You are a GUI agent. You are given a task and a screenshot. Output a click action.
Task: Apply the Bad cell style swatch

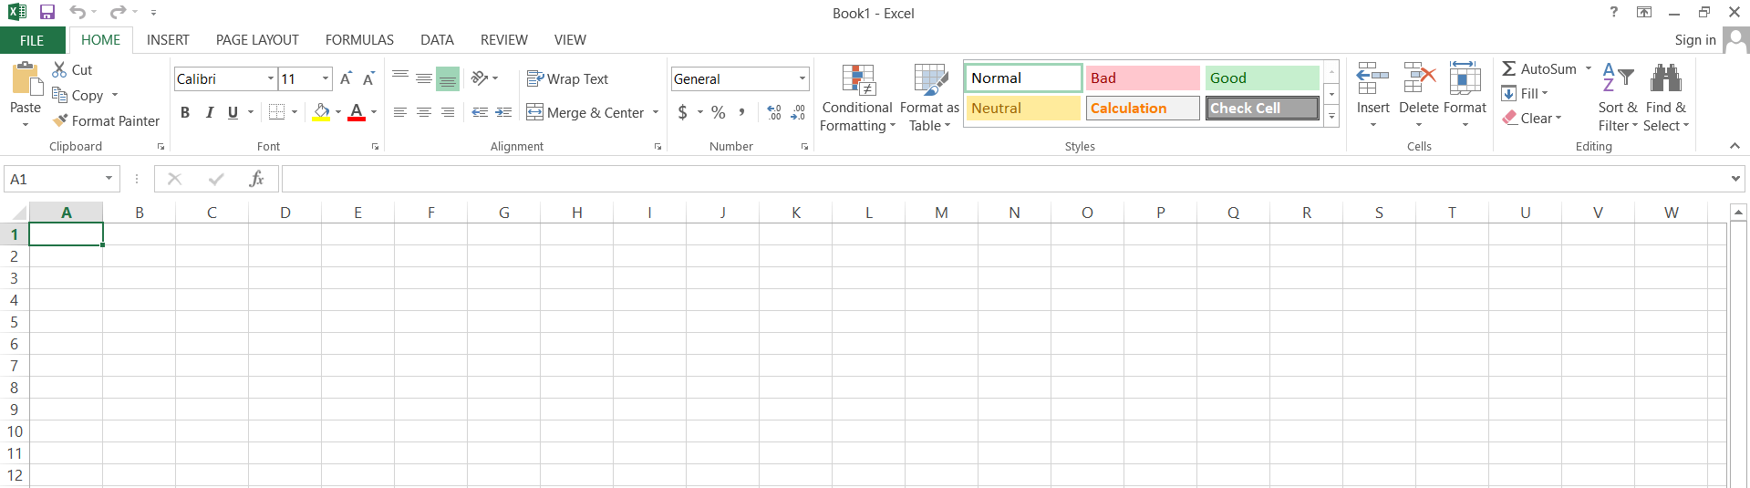pos(1142,78)
